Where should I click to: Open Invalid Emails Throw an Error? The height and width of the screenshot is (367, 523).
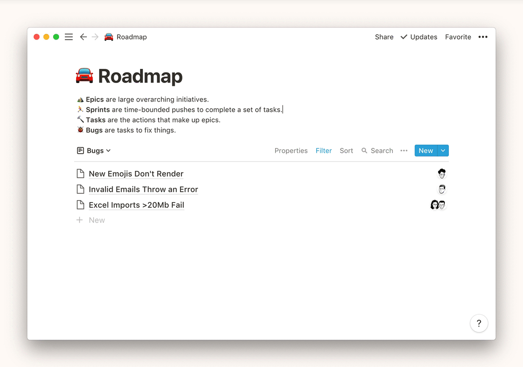click(143, 189)
